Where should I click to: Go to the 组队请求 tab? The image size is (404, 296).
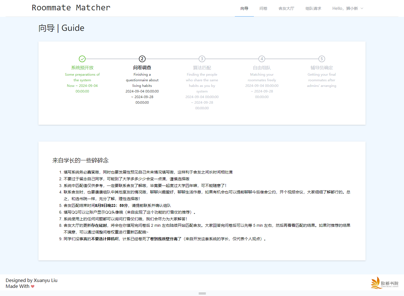tap(313, 8)
